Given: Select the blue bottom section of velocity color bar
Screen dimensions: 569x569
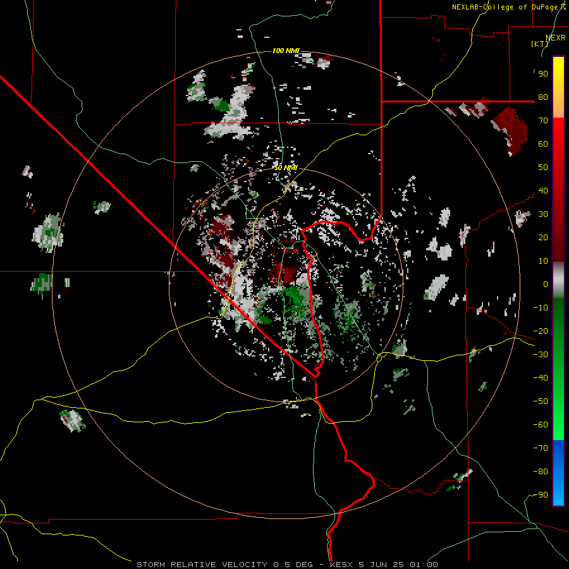Looking at the screenshot, I should [x=558, y=473].
